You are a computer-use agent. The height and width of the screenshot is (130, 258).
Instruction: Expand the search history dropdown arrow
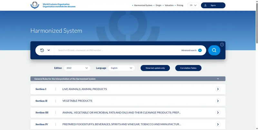pos(49,50)
